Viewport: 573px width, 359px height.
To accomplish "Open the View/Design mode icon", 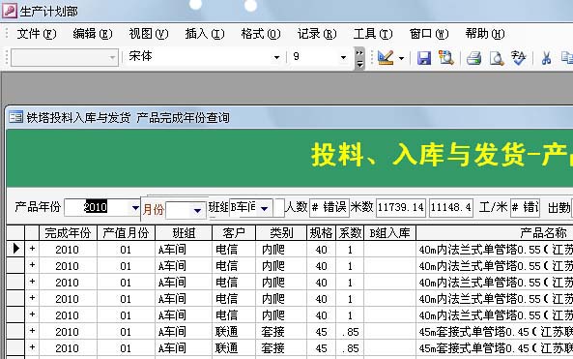I will (x=386, y=57).
